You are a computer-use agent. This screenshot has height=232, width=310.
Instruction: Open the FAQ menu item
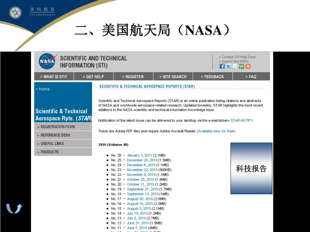(x=251, y=77)
